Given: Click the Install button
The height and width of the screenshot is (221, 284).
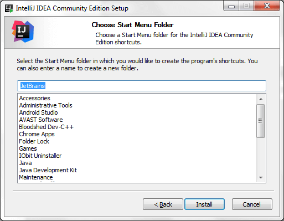Looking at the screenshot, I should pyautogui.click(x=204, y=204).
